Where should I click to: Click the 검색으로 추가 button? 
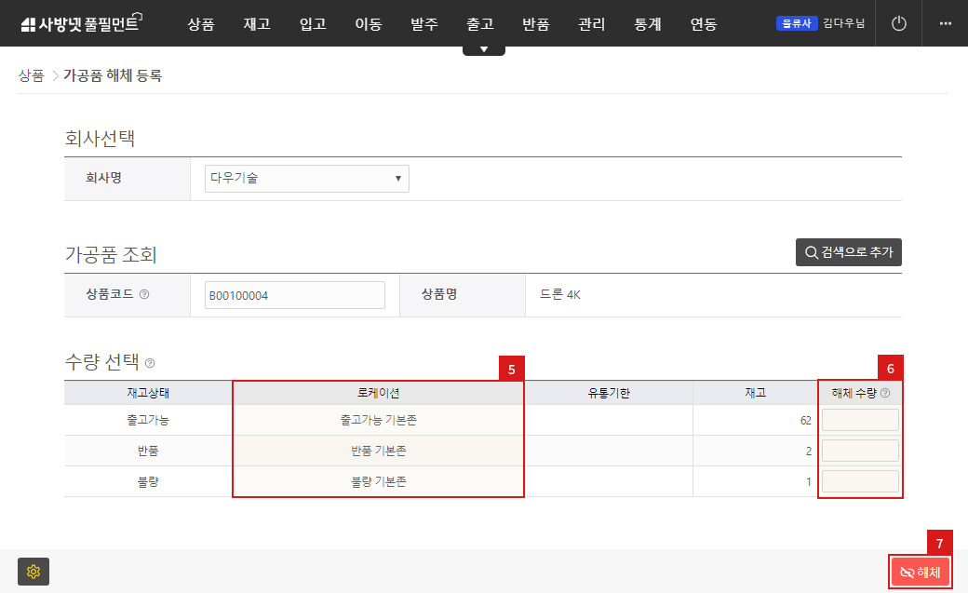click(849, 252)
